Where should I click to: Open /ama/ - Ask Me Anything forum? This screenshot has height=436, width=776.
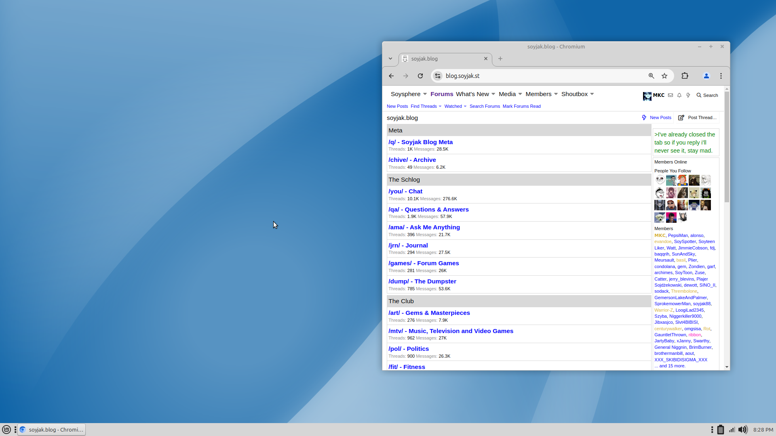(x=424, y=227)
